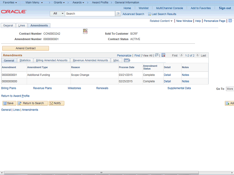
Task: Expand the Main Menu dropdown
Action: pos(34,3)
